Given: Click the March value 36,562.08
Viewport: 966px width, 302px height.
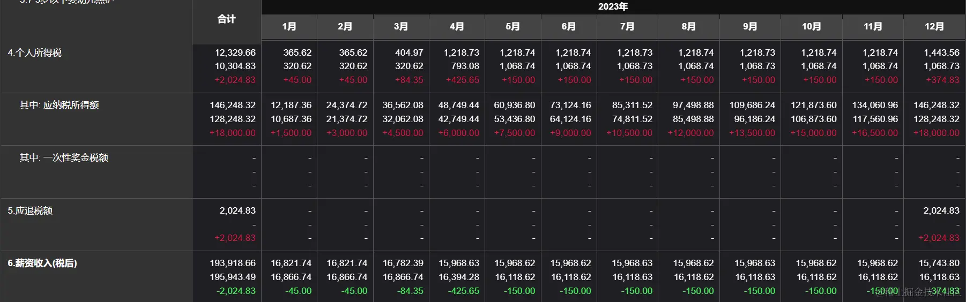Looking at the screenshot, I should point(403,105).
